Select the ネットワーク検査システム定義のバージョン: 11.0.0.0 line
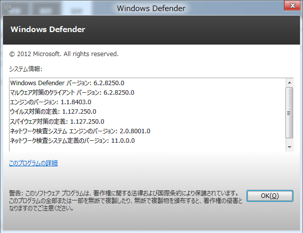 point(73,141)
